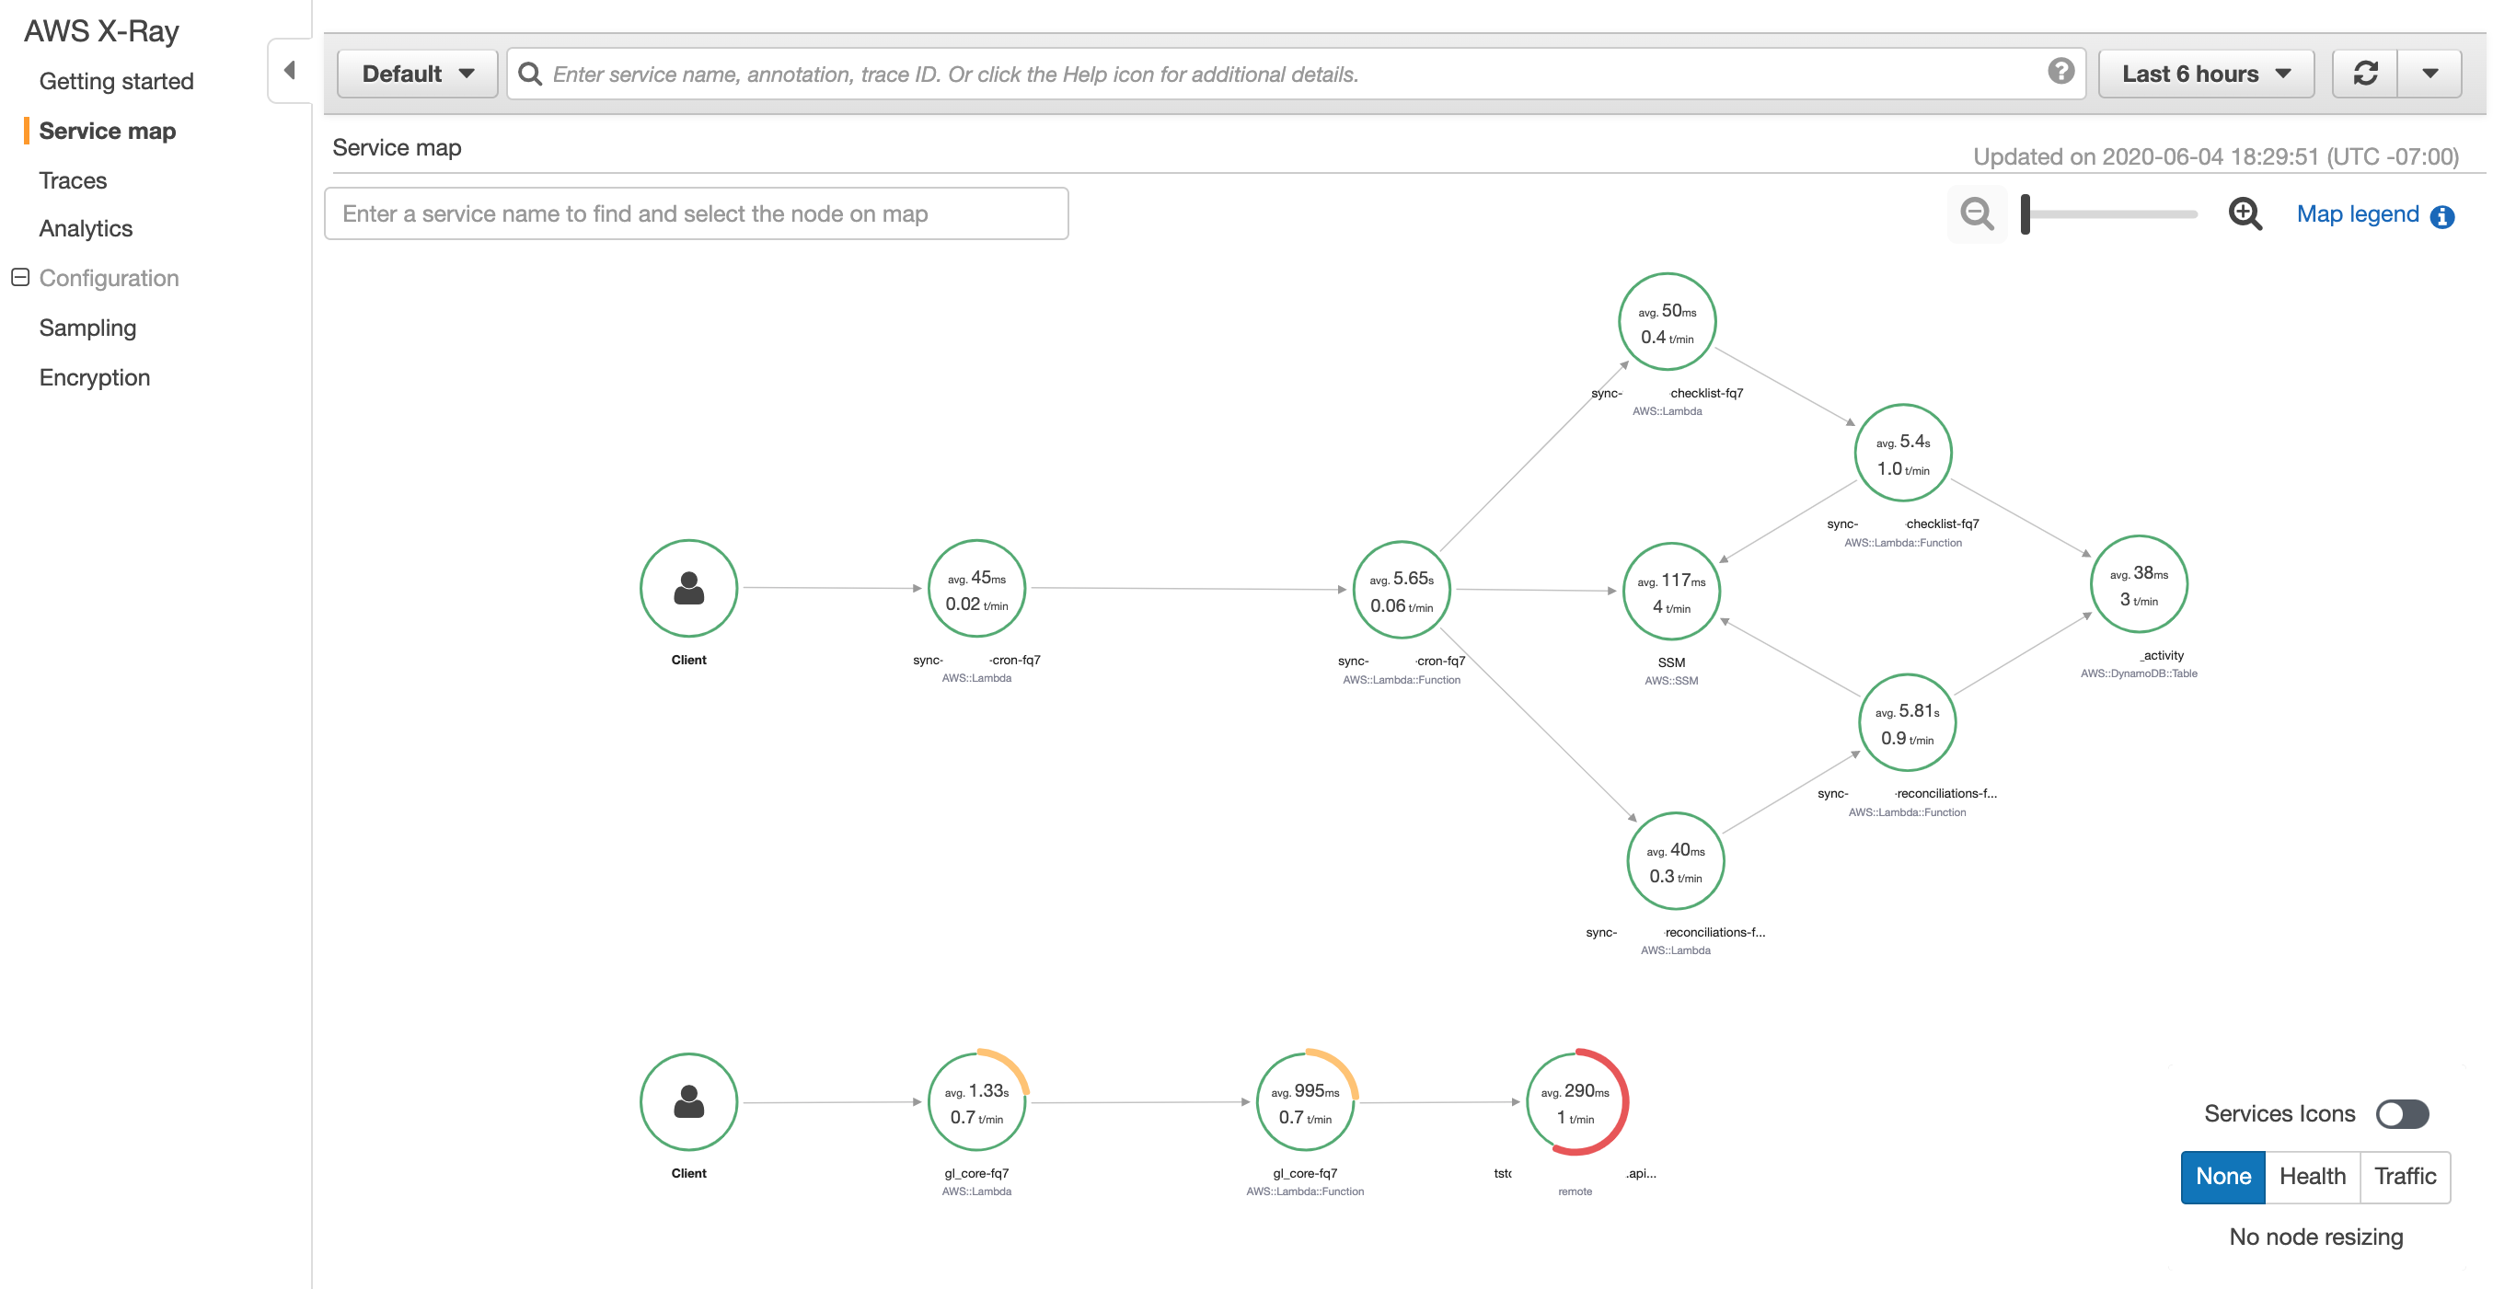
Task: Select Traffic node resizing option
Action: coord(2405,1177)
